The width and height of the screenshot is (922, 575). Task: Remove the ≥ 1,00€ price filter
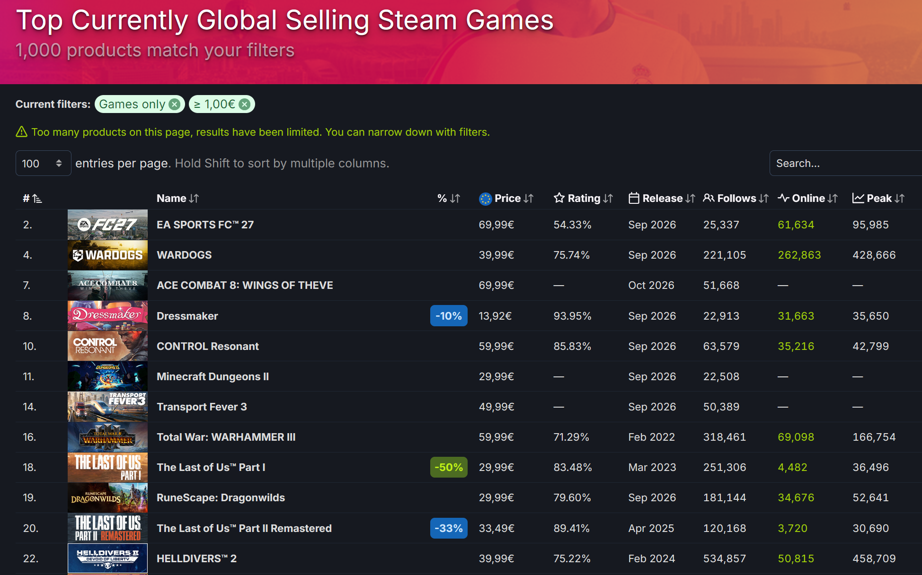click(244, 105)
